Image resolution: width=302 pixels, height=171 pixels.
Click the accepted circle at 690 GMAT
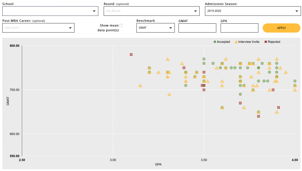click(x=240, y=94)
